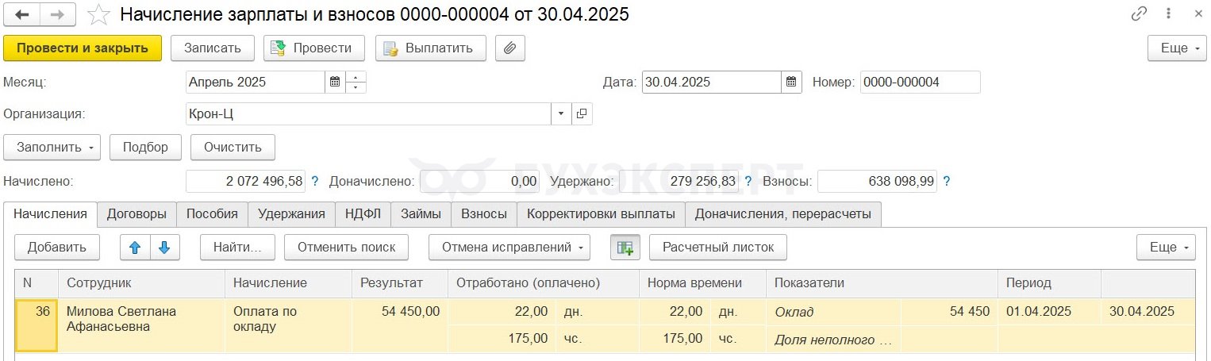Go back with the left arrow
The image size is (1211, 361).
click(22, 14)
